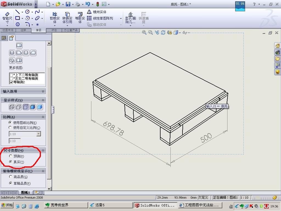Select 使用自定义比例 radio button
The height and width of the screenshot is (211, 281).
tap(10, 127)
